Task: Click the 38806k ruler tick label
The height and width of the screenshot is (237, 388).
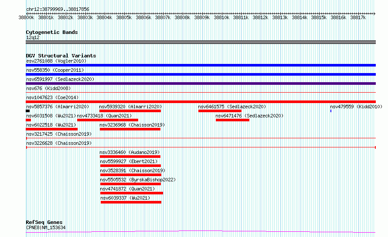Action: pyautogui.click(x=143, y=17)
